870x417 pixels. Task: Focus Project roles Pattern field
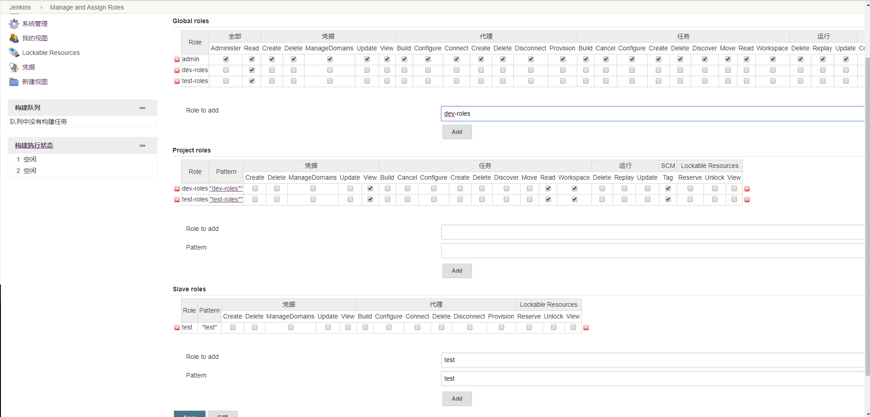(x=653, y=250)
